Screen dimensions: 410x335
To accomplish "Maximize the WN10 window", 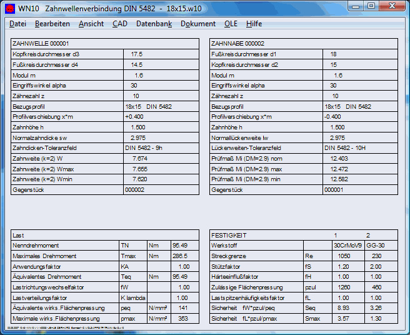I will click(371, 6).
